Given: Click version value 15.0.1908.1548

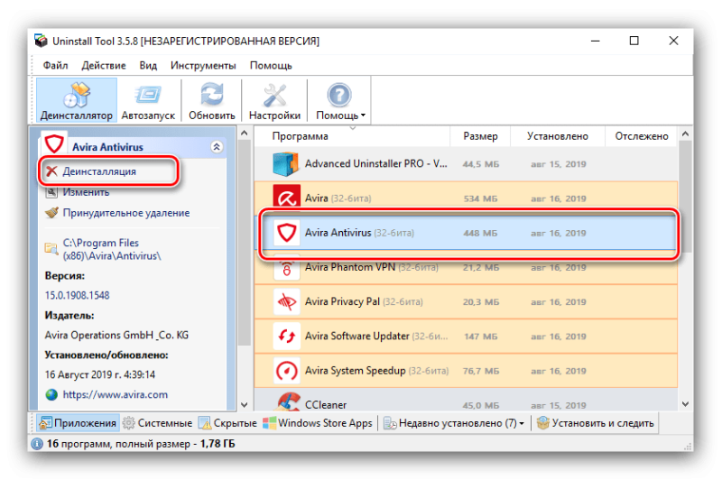Looking at the screenshot, I should click(78, 295).
